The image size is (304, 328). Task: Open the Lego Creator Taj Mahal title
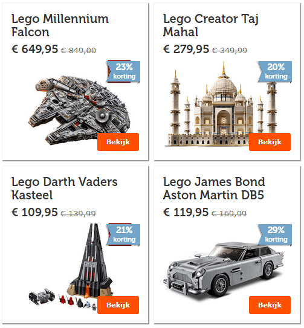[211, 25]
